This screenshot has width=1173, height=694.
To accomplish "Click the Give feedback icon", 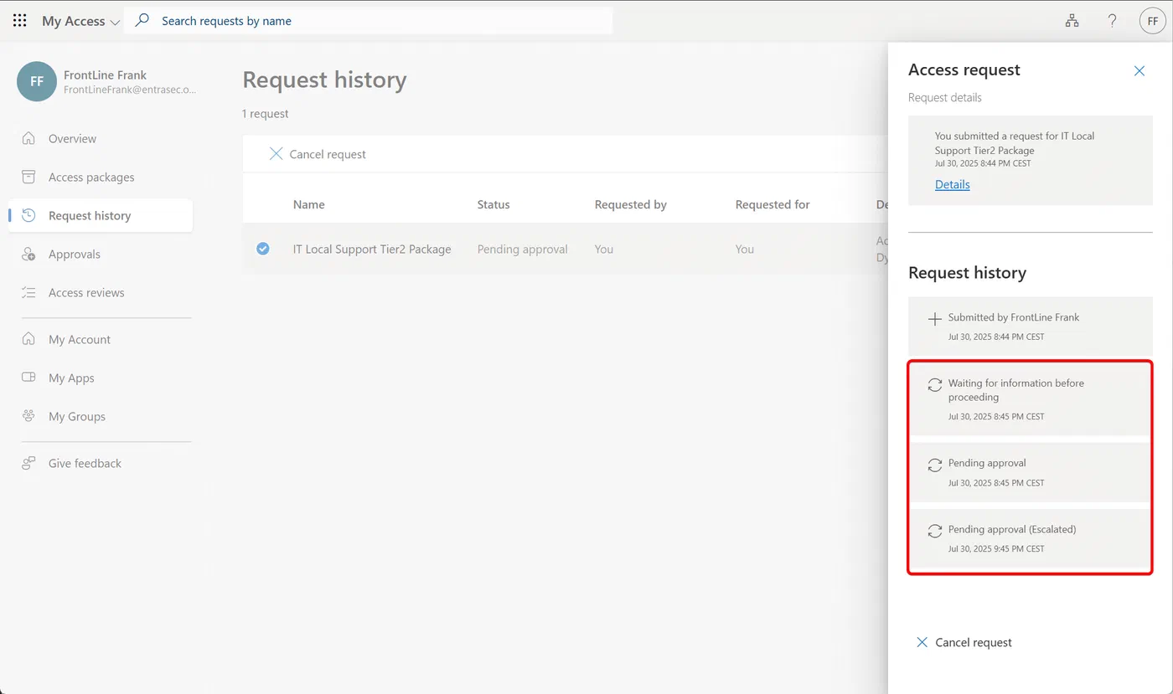I will point(28,463).
